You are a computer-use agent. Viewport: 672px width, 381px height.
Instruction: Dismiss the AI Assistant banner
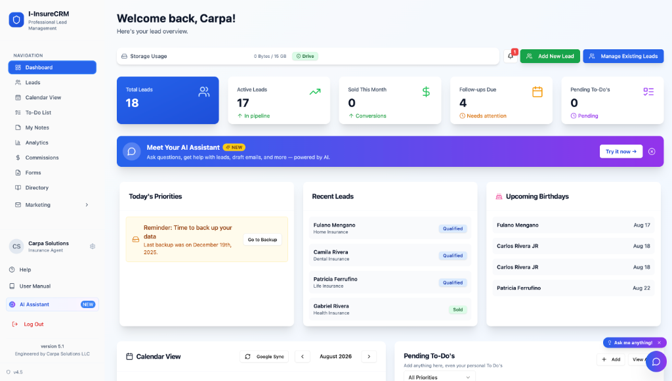pyautogui.click(x=652, y=152)
